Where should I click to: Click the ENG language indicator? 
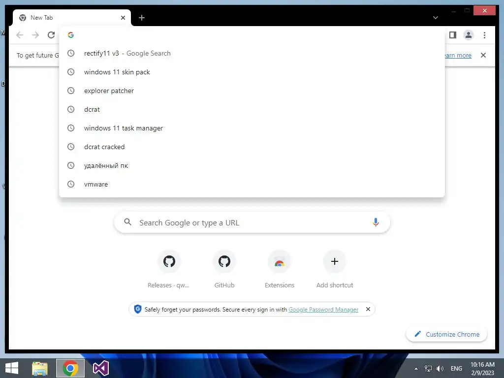click(456, 369)
